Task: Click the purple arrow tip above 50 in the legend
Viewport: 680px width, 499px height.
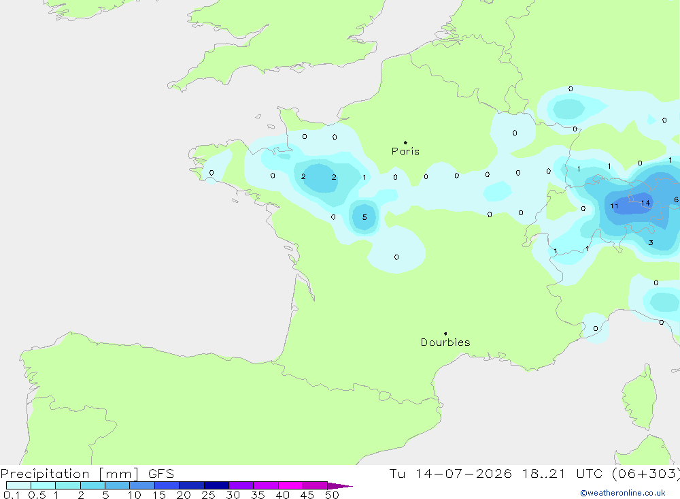Action: click(340, 486)
